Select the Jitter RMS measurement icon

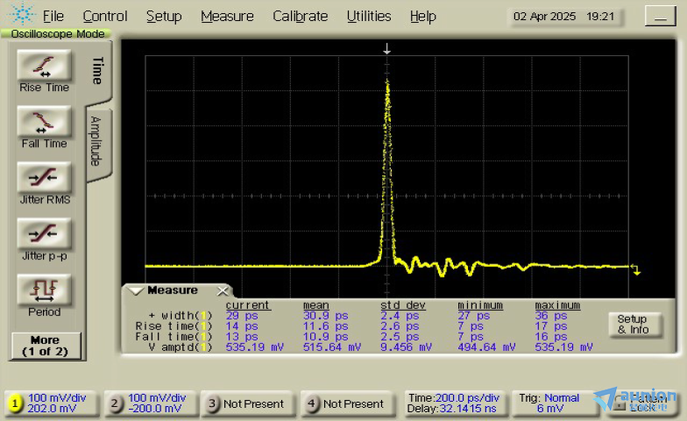point(45,178)
